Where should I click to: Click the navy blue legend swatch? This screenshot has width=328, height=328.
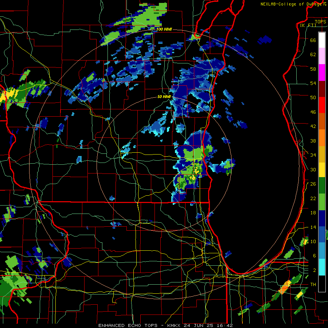322,218
